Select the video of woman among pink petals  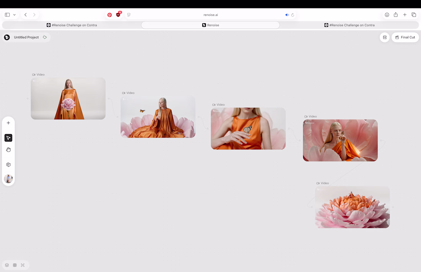click(340, 141)
